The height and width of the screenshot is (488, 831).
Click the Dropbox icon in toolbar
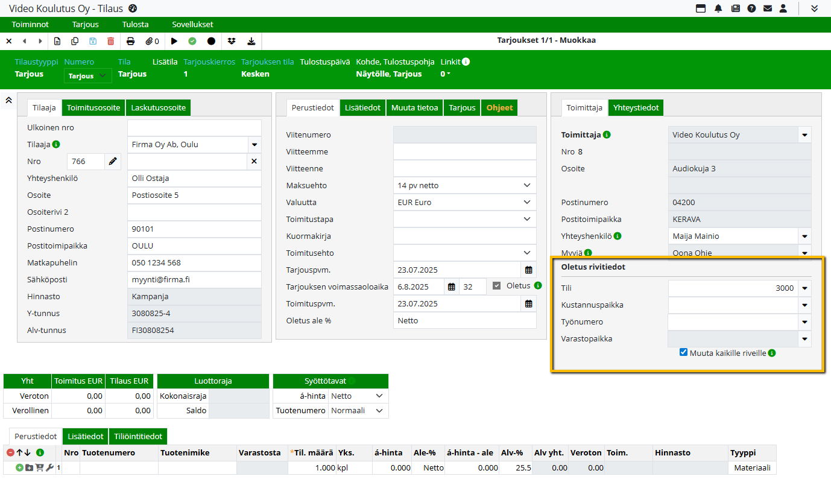[x=232, y=41]
